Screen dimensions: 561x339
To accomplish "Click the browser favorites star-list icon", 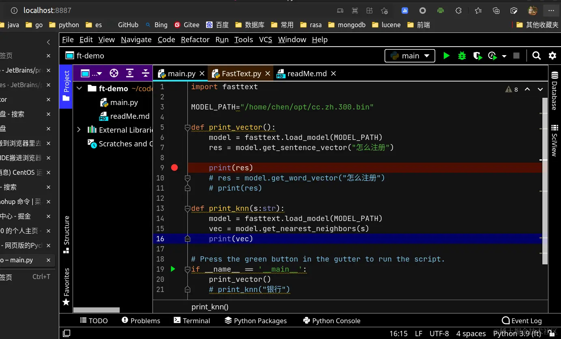I will pyautogui.click(x=478, y=11).
